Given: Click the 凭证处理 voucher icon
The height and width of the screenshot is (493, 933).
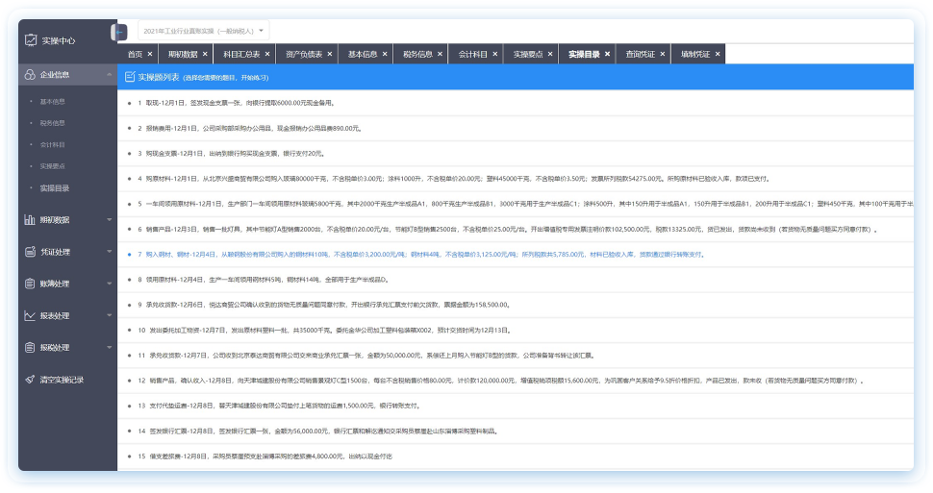Looking at the screenshot, I should pos(30,252).
